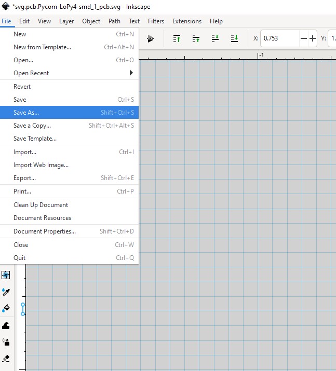The height and width of the screenshot is (371, 336).
Task: Click the X coordinate input field
Action: click(x=279, y=38)
